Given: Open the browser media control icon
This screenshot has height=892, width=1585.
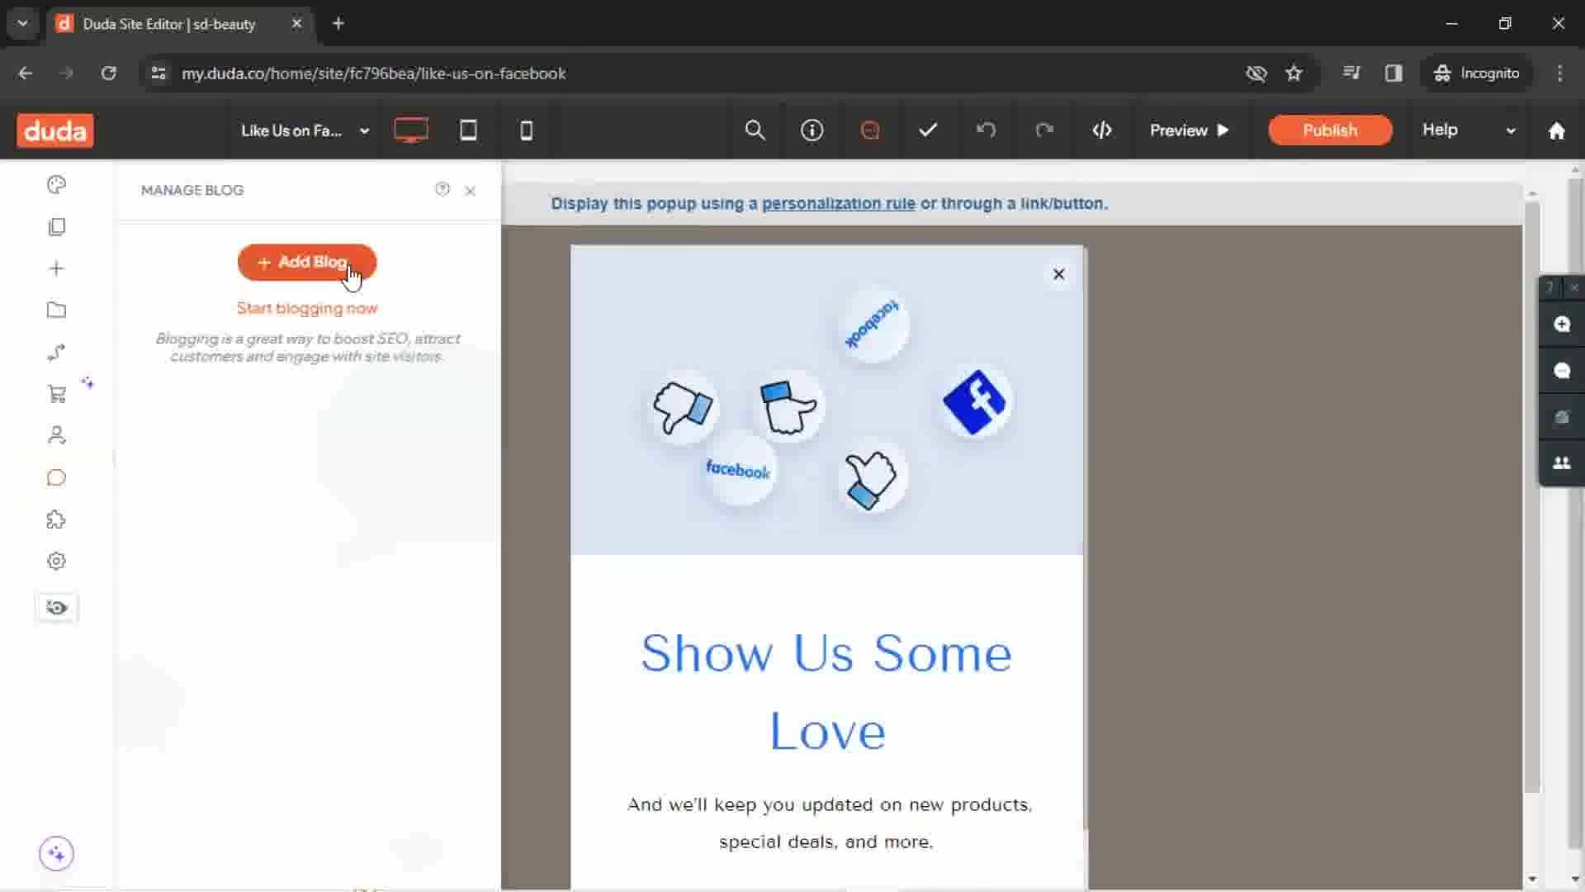Looking at the screenshot, I should tap(1351, 74).
